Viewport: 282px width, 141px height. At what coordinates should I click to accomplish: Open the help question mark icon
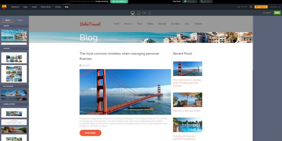point(251,7)
